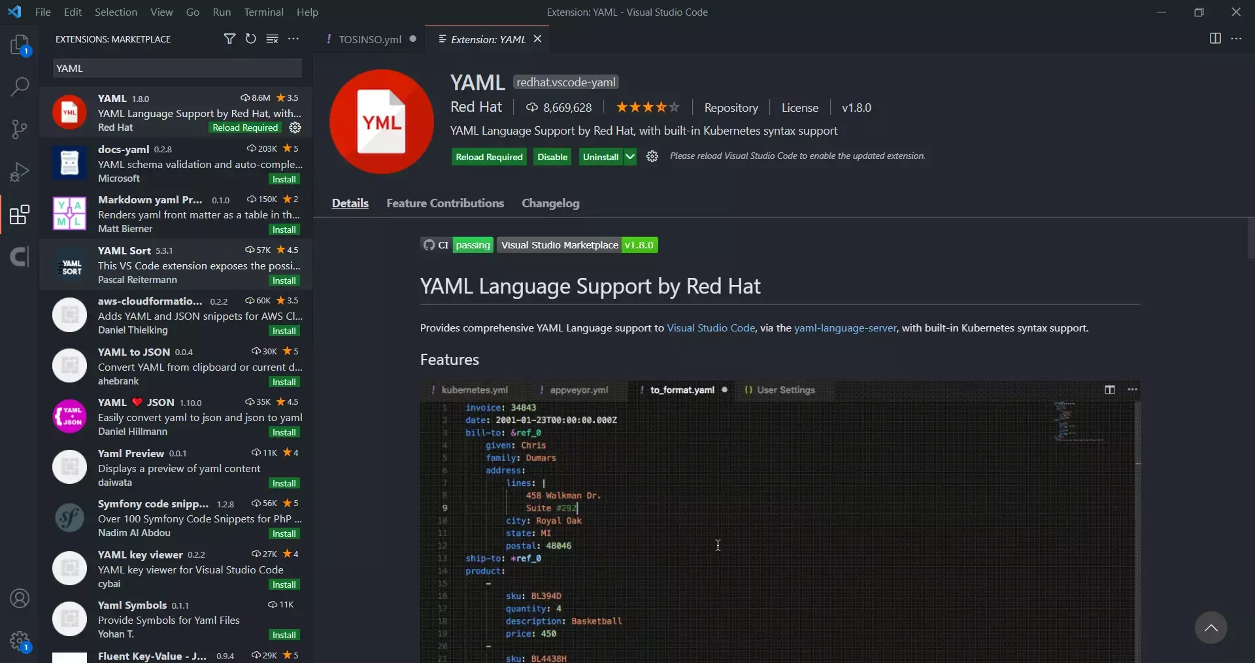Follow the yaml-language-server hyperlink
Image resolution: width=1255 pixels, height=663 pixels.
click(845, 328)
